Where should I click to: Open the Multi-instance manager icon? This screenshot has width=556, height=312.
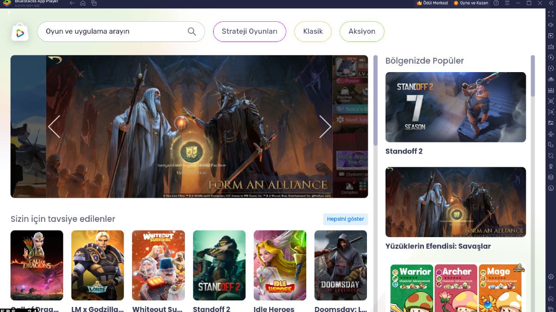click(x=550, y=144)
